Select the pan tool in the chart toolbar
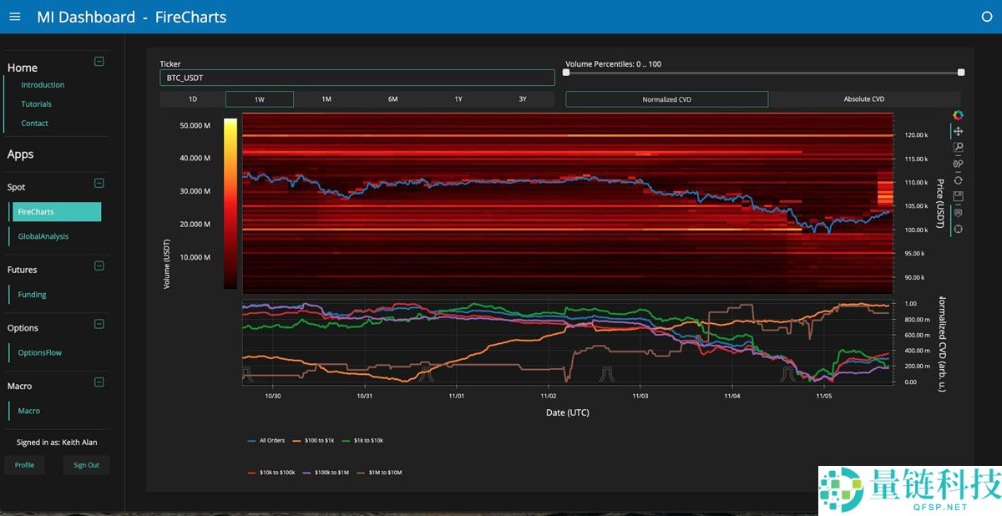 (x=958, y=130)
